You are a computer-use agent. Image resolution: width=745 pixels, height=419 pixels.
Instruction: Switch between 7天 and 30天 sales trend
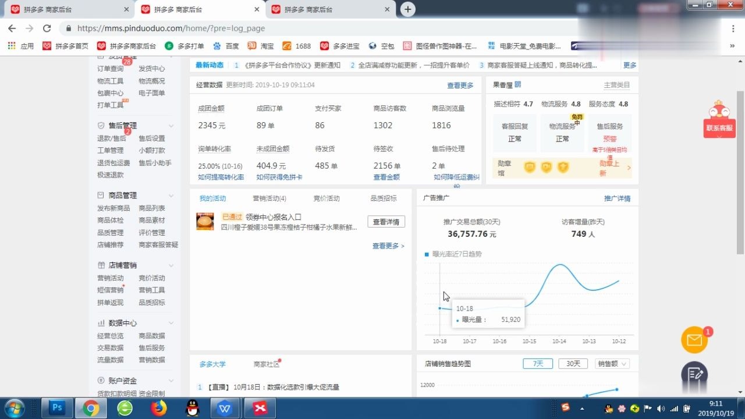point(537,363)
